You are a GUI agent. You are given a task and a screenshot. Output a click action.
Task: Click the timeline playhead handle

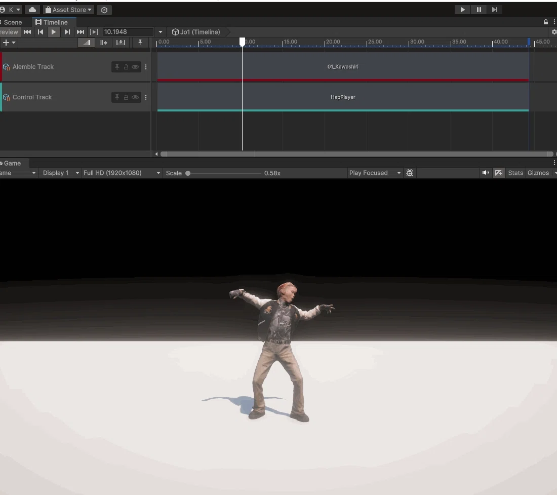point(242,42)
